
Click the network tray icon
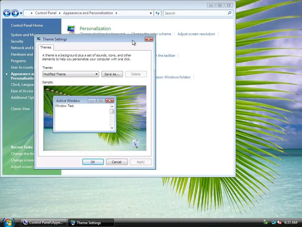(x=274, y=222)
